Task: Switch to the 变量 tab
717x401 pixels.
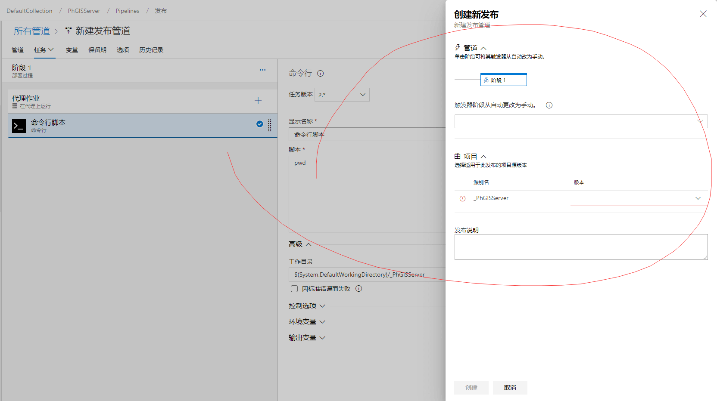Action: point(72,50)
